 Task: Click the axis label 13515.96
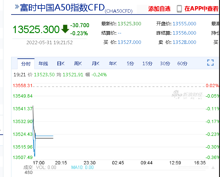coord(23,147)
